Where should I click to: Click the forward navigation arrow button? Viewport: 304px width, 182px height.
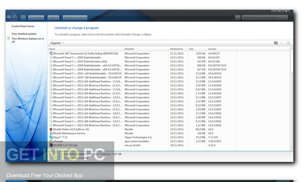click(x=15, y=17)
